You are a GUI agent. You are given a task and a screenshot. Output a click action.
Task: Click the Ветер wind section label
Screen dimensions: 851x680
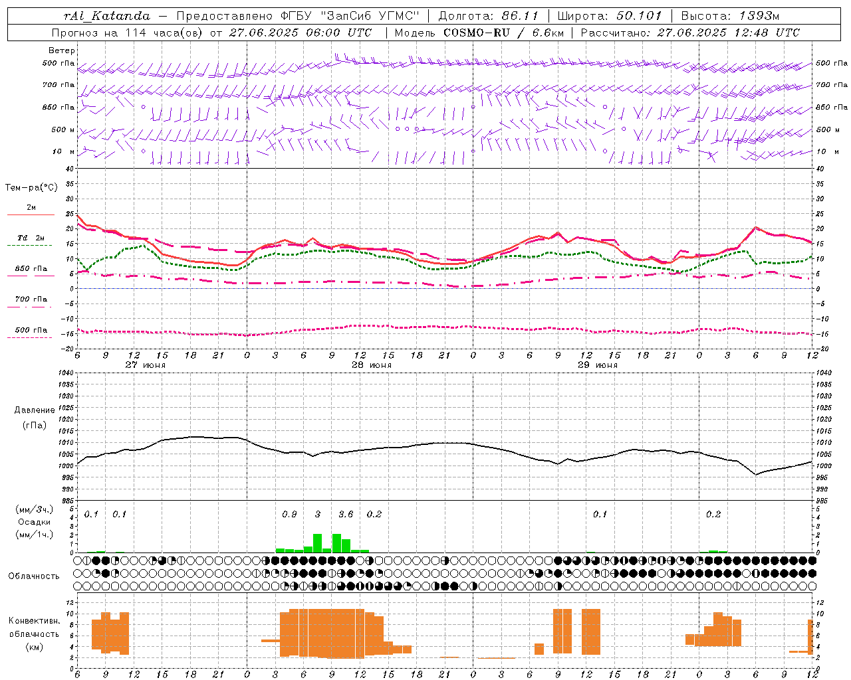pos(62,50)
